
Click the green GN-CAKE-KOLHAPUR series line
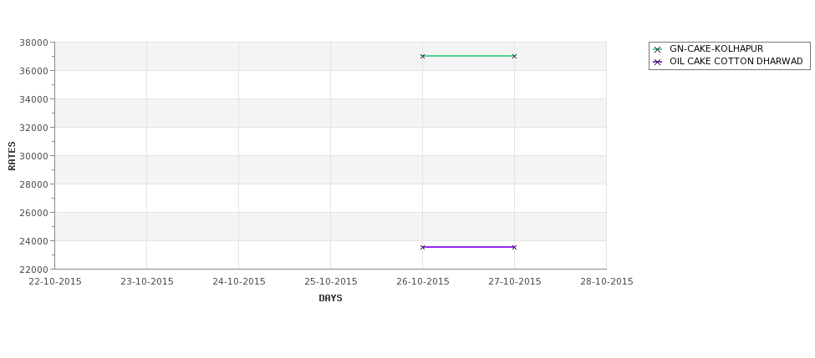[x=468, y=56]
